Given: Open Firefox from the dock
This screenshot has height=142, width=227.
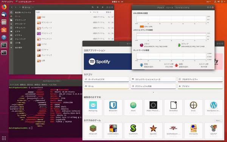Looking at the screenshot, I should [x=4, y=7].
